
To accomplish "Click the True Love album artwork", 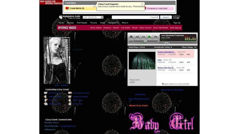I will (142, 61).
